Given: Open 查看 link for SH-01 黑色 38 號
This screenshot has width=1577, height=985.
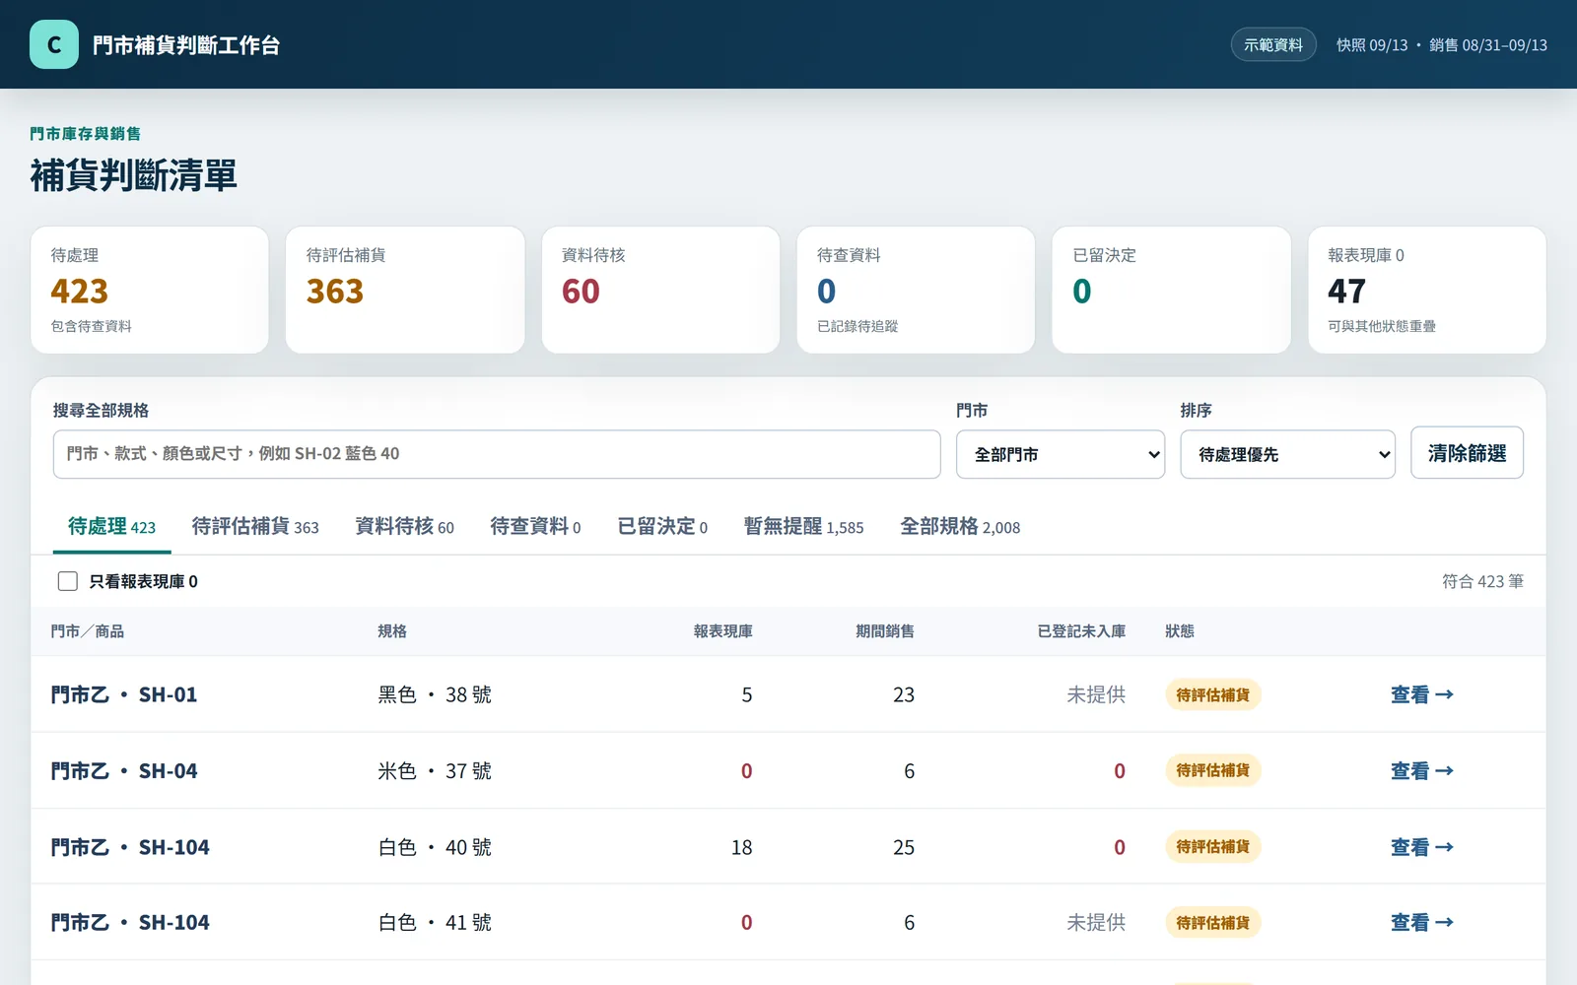Looking at the screenshot, I should coord(1422,694).
